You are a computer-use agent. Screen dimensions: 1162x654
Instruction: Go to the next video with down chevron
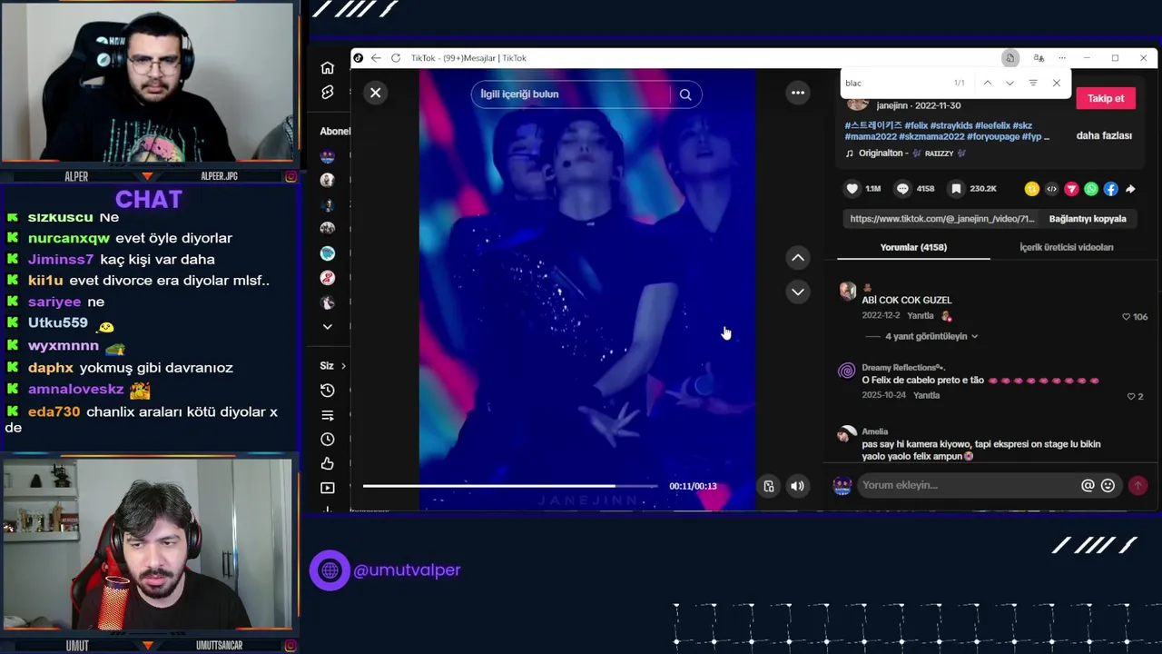[798, 292]
